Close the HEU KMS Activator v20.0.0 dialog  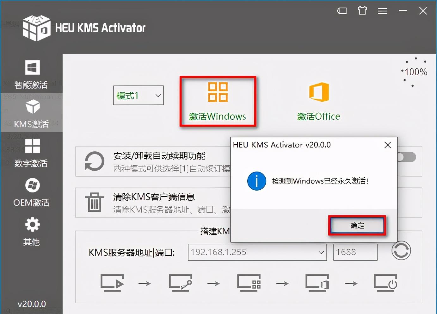click(x=388, y=145)
